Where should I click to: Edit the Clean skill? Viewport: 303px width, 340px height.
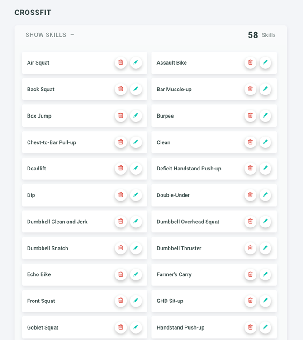point(265,142)
